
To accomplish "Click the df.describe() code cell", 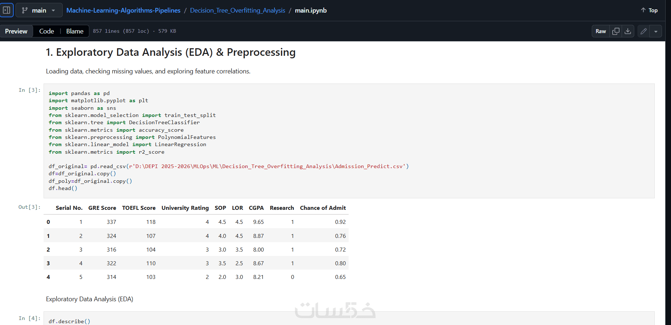I will point(69,321).
